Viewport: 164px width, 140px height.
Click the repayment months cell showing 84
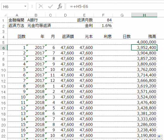pos(103,20)
